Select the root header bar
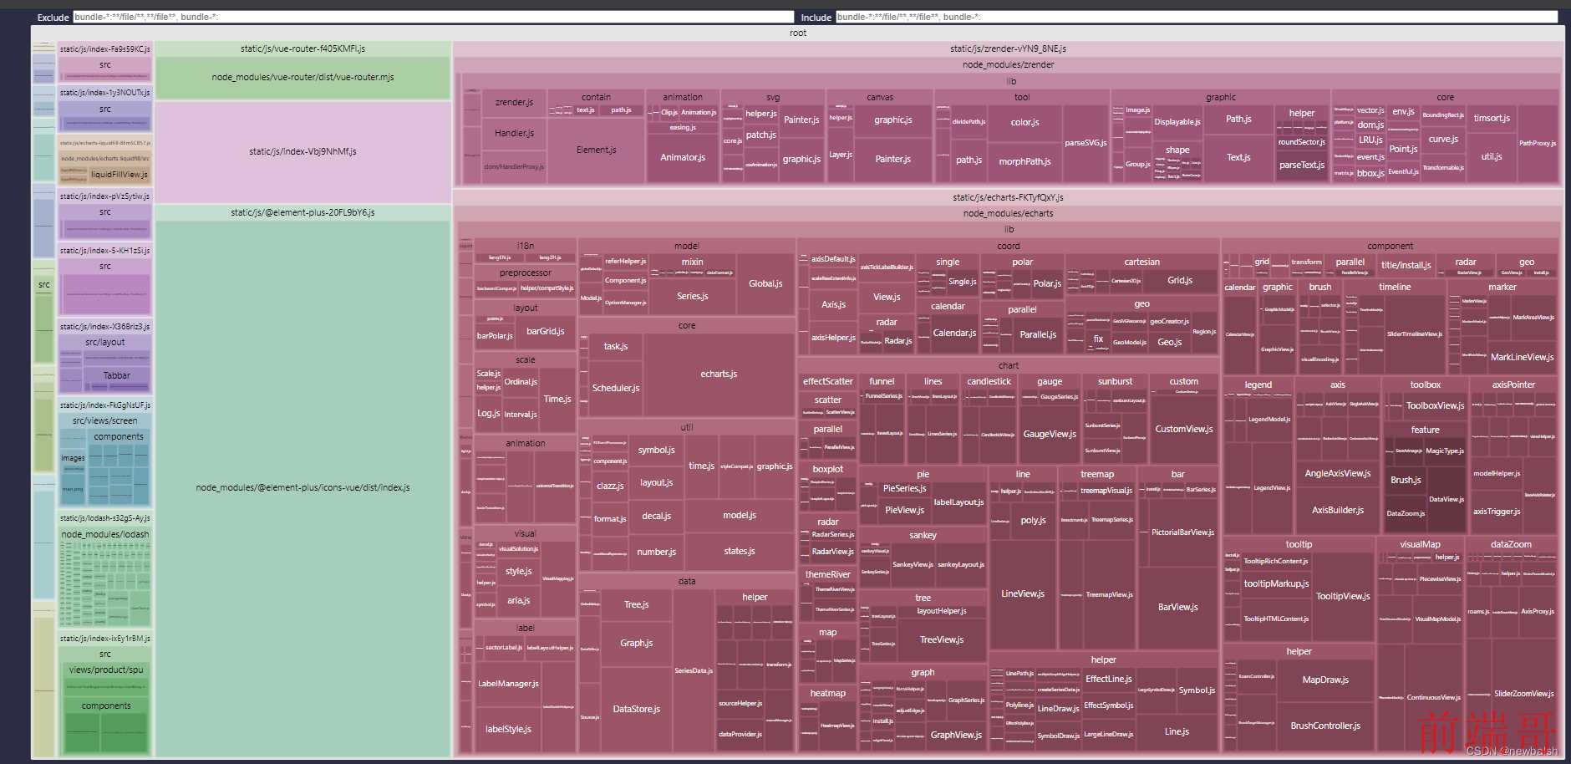The height and width of the screenshot is (764, 1571). [798, 33]
